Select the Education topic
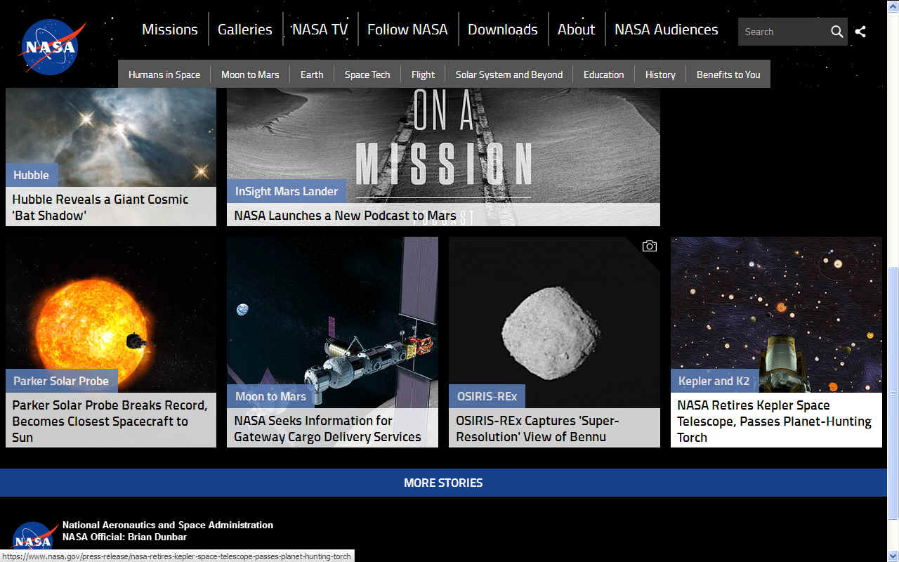 (604, 74)
